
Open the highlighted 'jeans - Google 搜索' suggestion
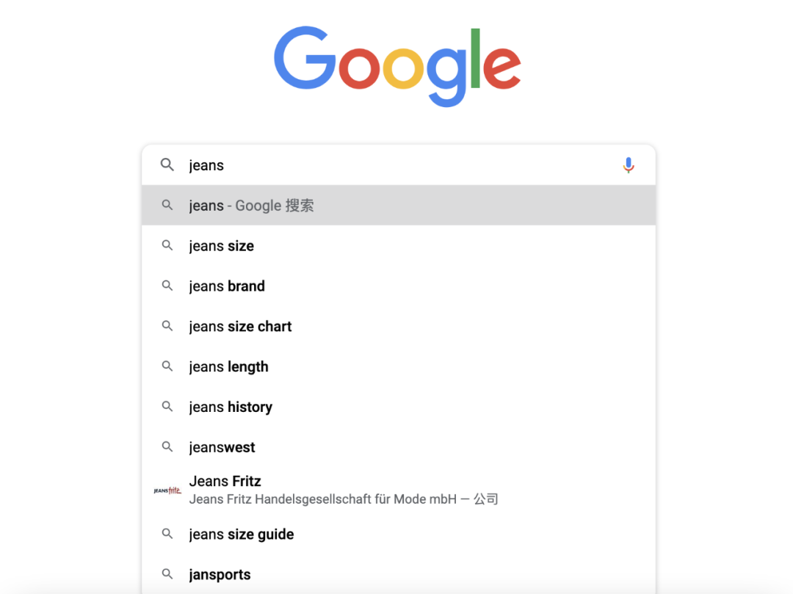(252, 206)
